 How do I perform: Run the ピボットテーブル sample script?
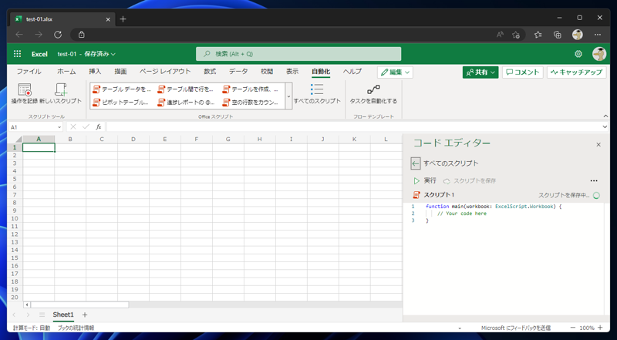point(122,103)
